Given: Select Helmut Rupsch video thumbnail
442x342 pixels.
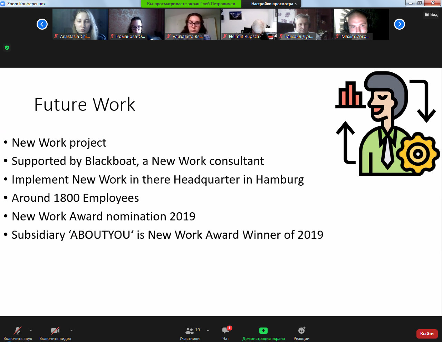Looking at the screenshot, I should click(x=249, y=24).
